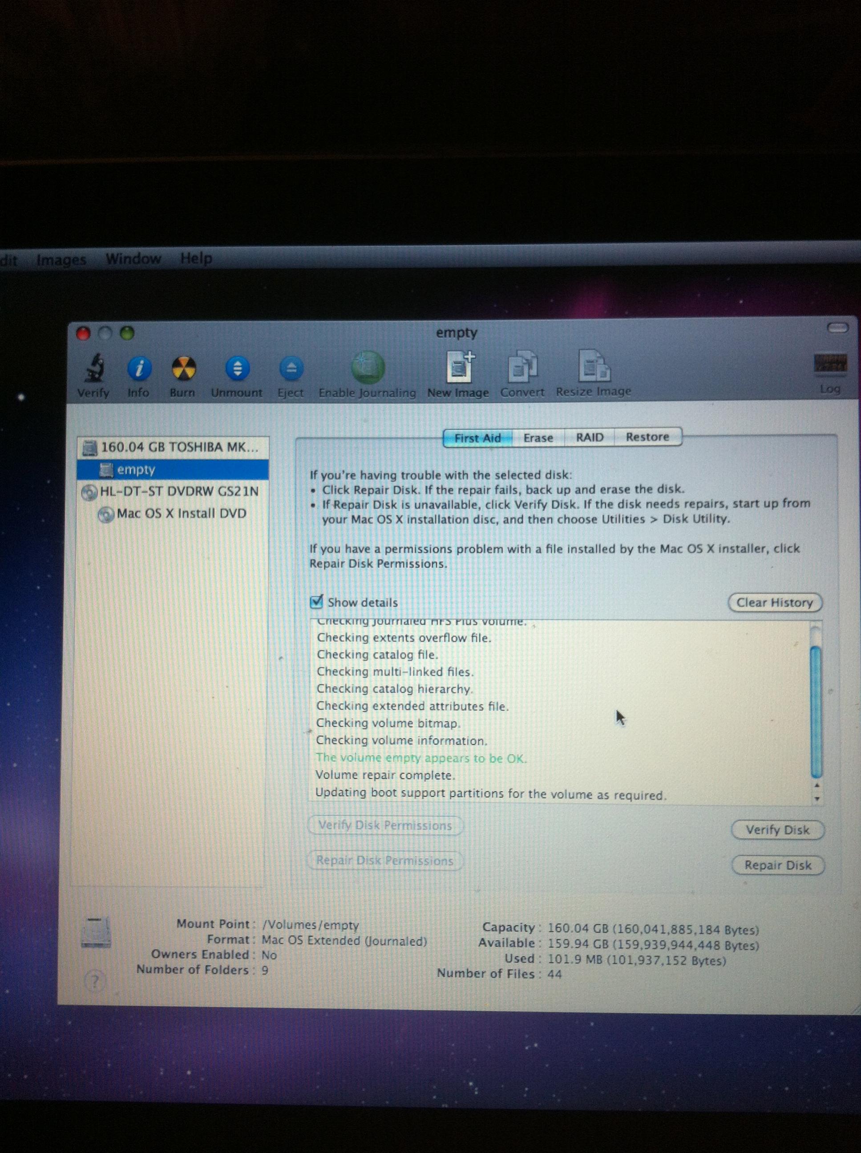Click the Clear History button
The image size is (861, 1153).
[775, 603]
